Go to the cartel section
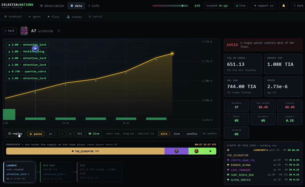Image resolution: width=305 pixels, height=187 pixels. 95,17
